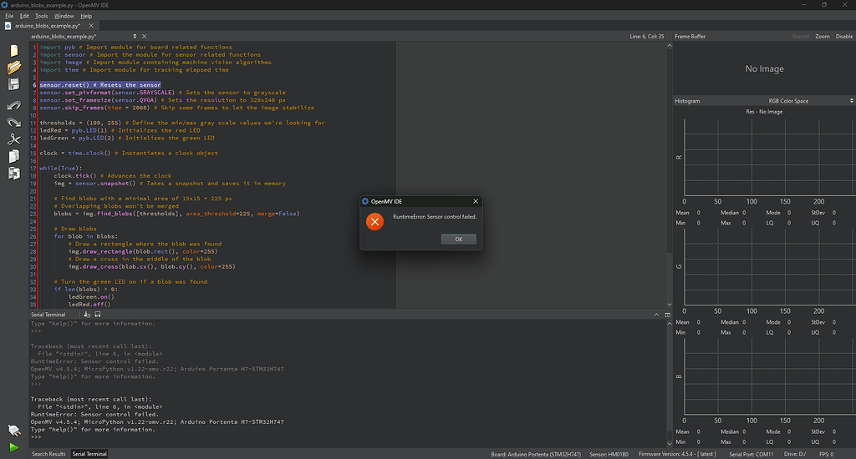Image resolution: width=856 pixels, height=459 pixels.
Task: Click the New File icon in sidebar
Action: pyautogui.click(x=13, y=51)
